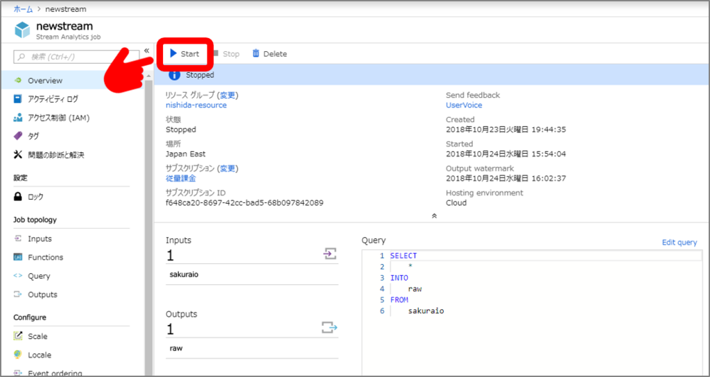Click the purple tag icon

point(18,136)
